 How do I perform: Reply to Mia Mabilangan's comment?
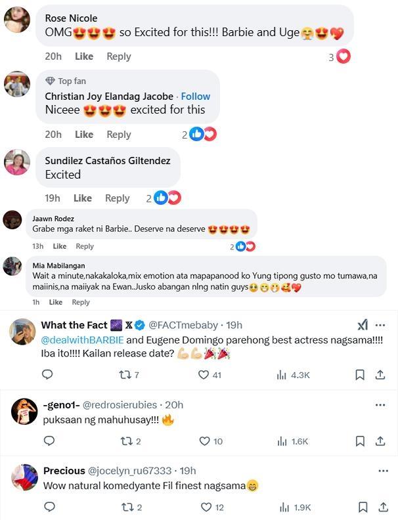81,302
